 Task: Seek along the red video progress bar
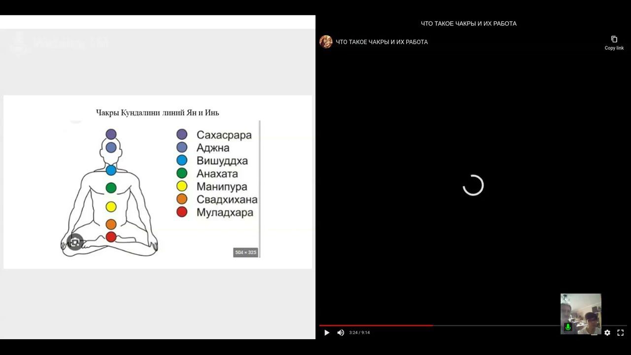click(x=376, y=325)
